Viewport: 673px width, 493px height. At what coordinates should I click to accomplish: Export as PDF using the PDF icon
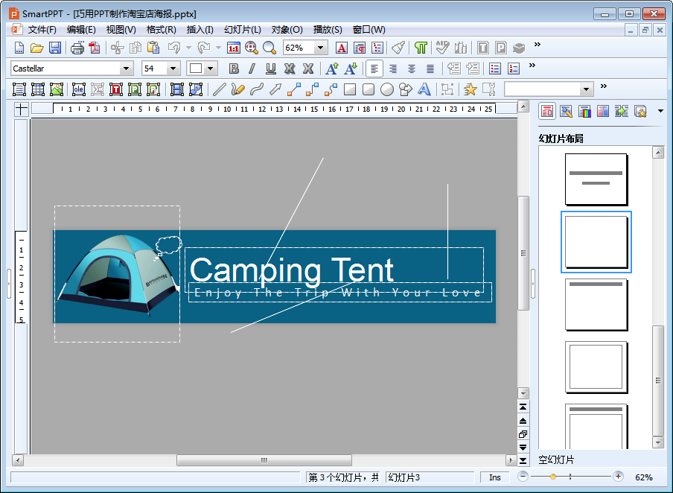pos(95,48)
